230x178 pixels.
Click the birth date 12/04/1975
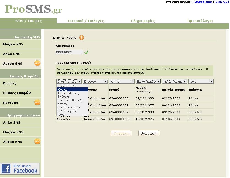pyautogui.click(x=145, y=119)
